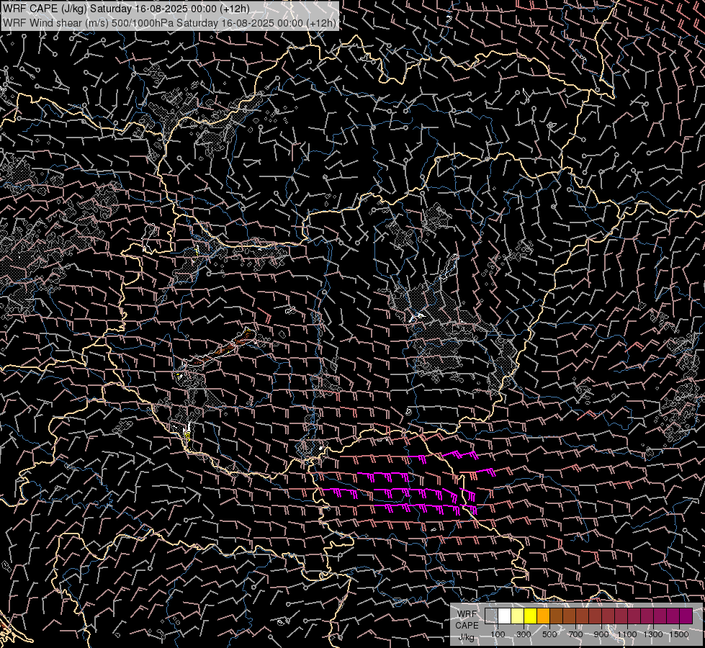Click the 1100 legend label
Viewport: 705px width, 648px height.
(627, 634)
